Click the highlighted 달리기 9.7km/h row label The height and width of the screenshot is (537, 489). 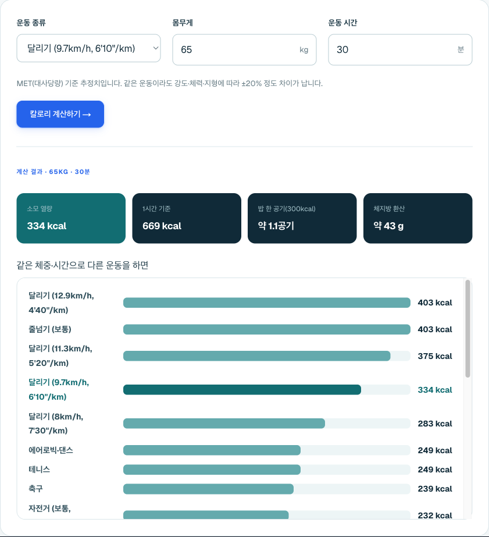[x=59, y=389]
